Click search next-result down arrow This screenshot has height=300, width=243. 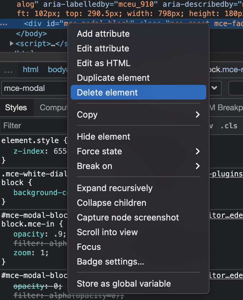pyautogui.click(x=214, y=88)
